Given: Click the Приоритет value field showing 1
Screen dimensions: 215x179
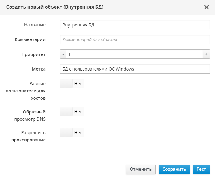Looking at the screenshot, I should pyautogui.click(x=134, y=54).
